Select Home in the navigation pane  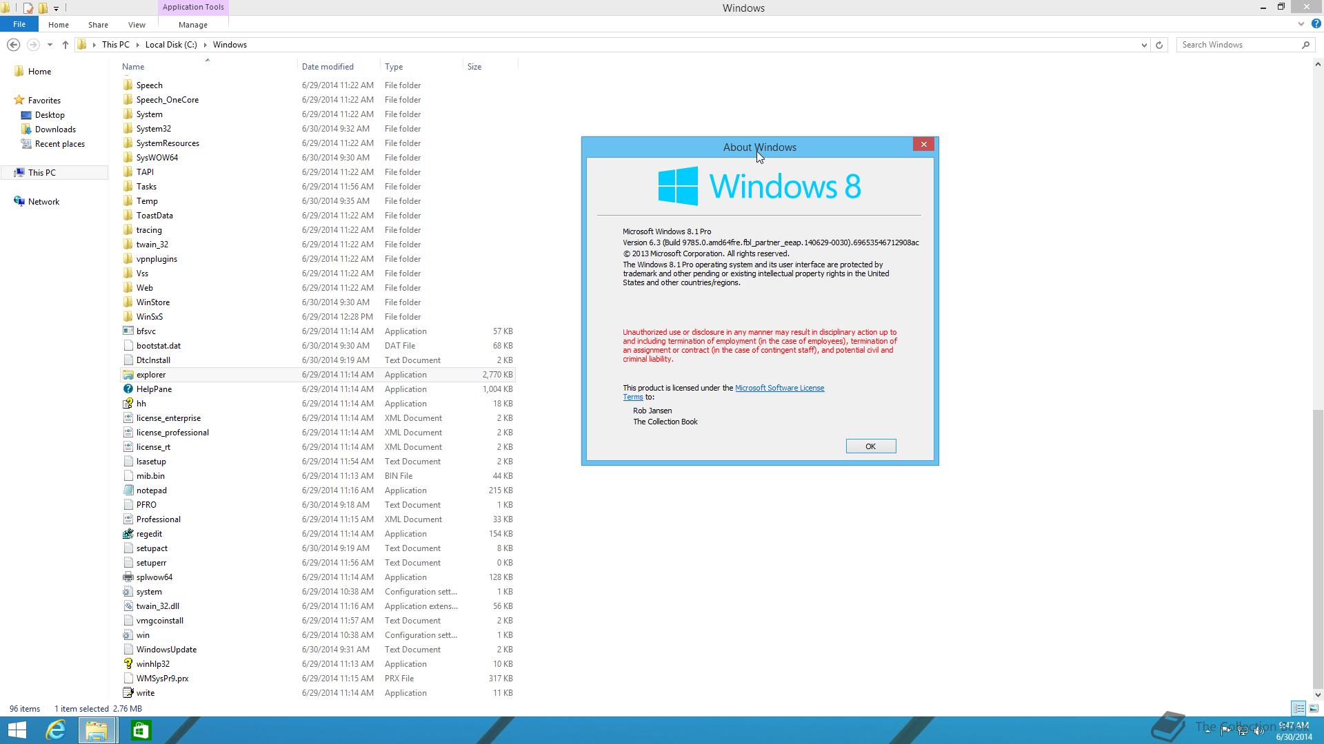point(39,72)
